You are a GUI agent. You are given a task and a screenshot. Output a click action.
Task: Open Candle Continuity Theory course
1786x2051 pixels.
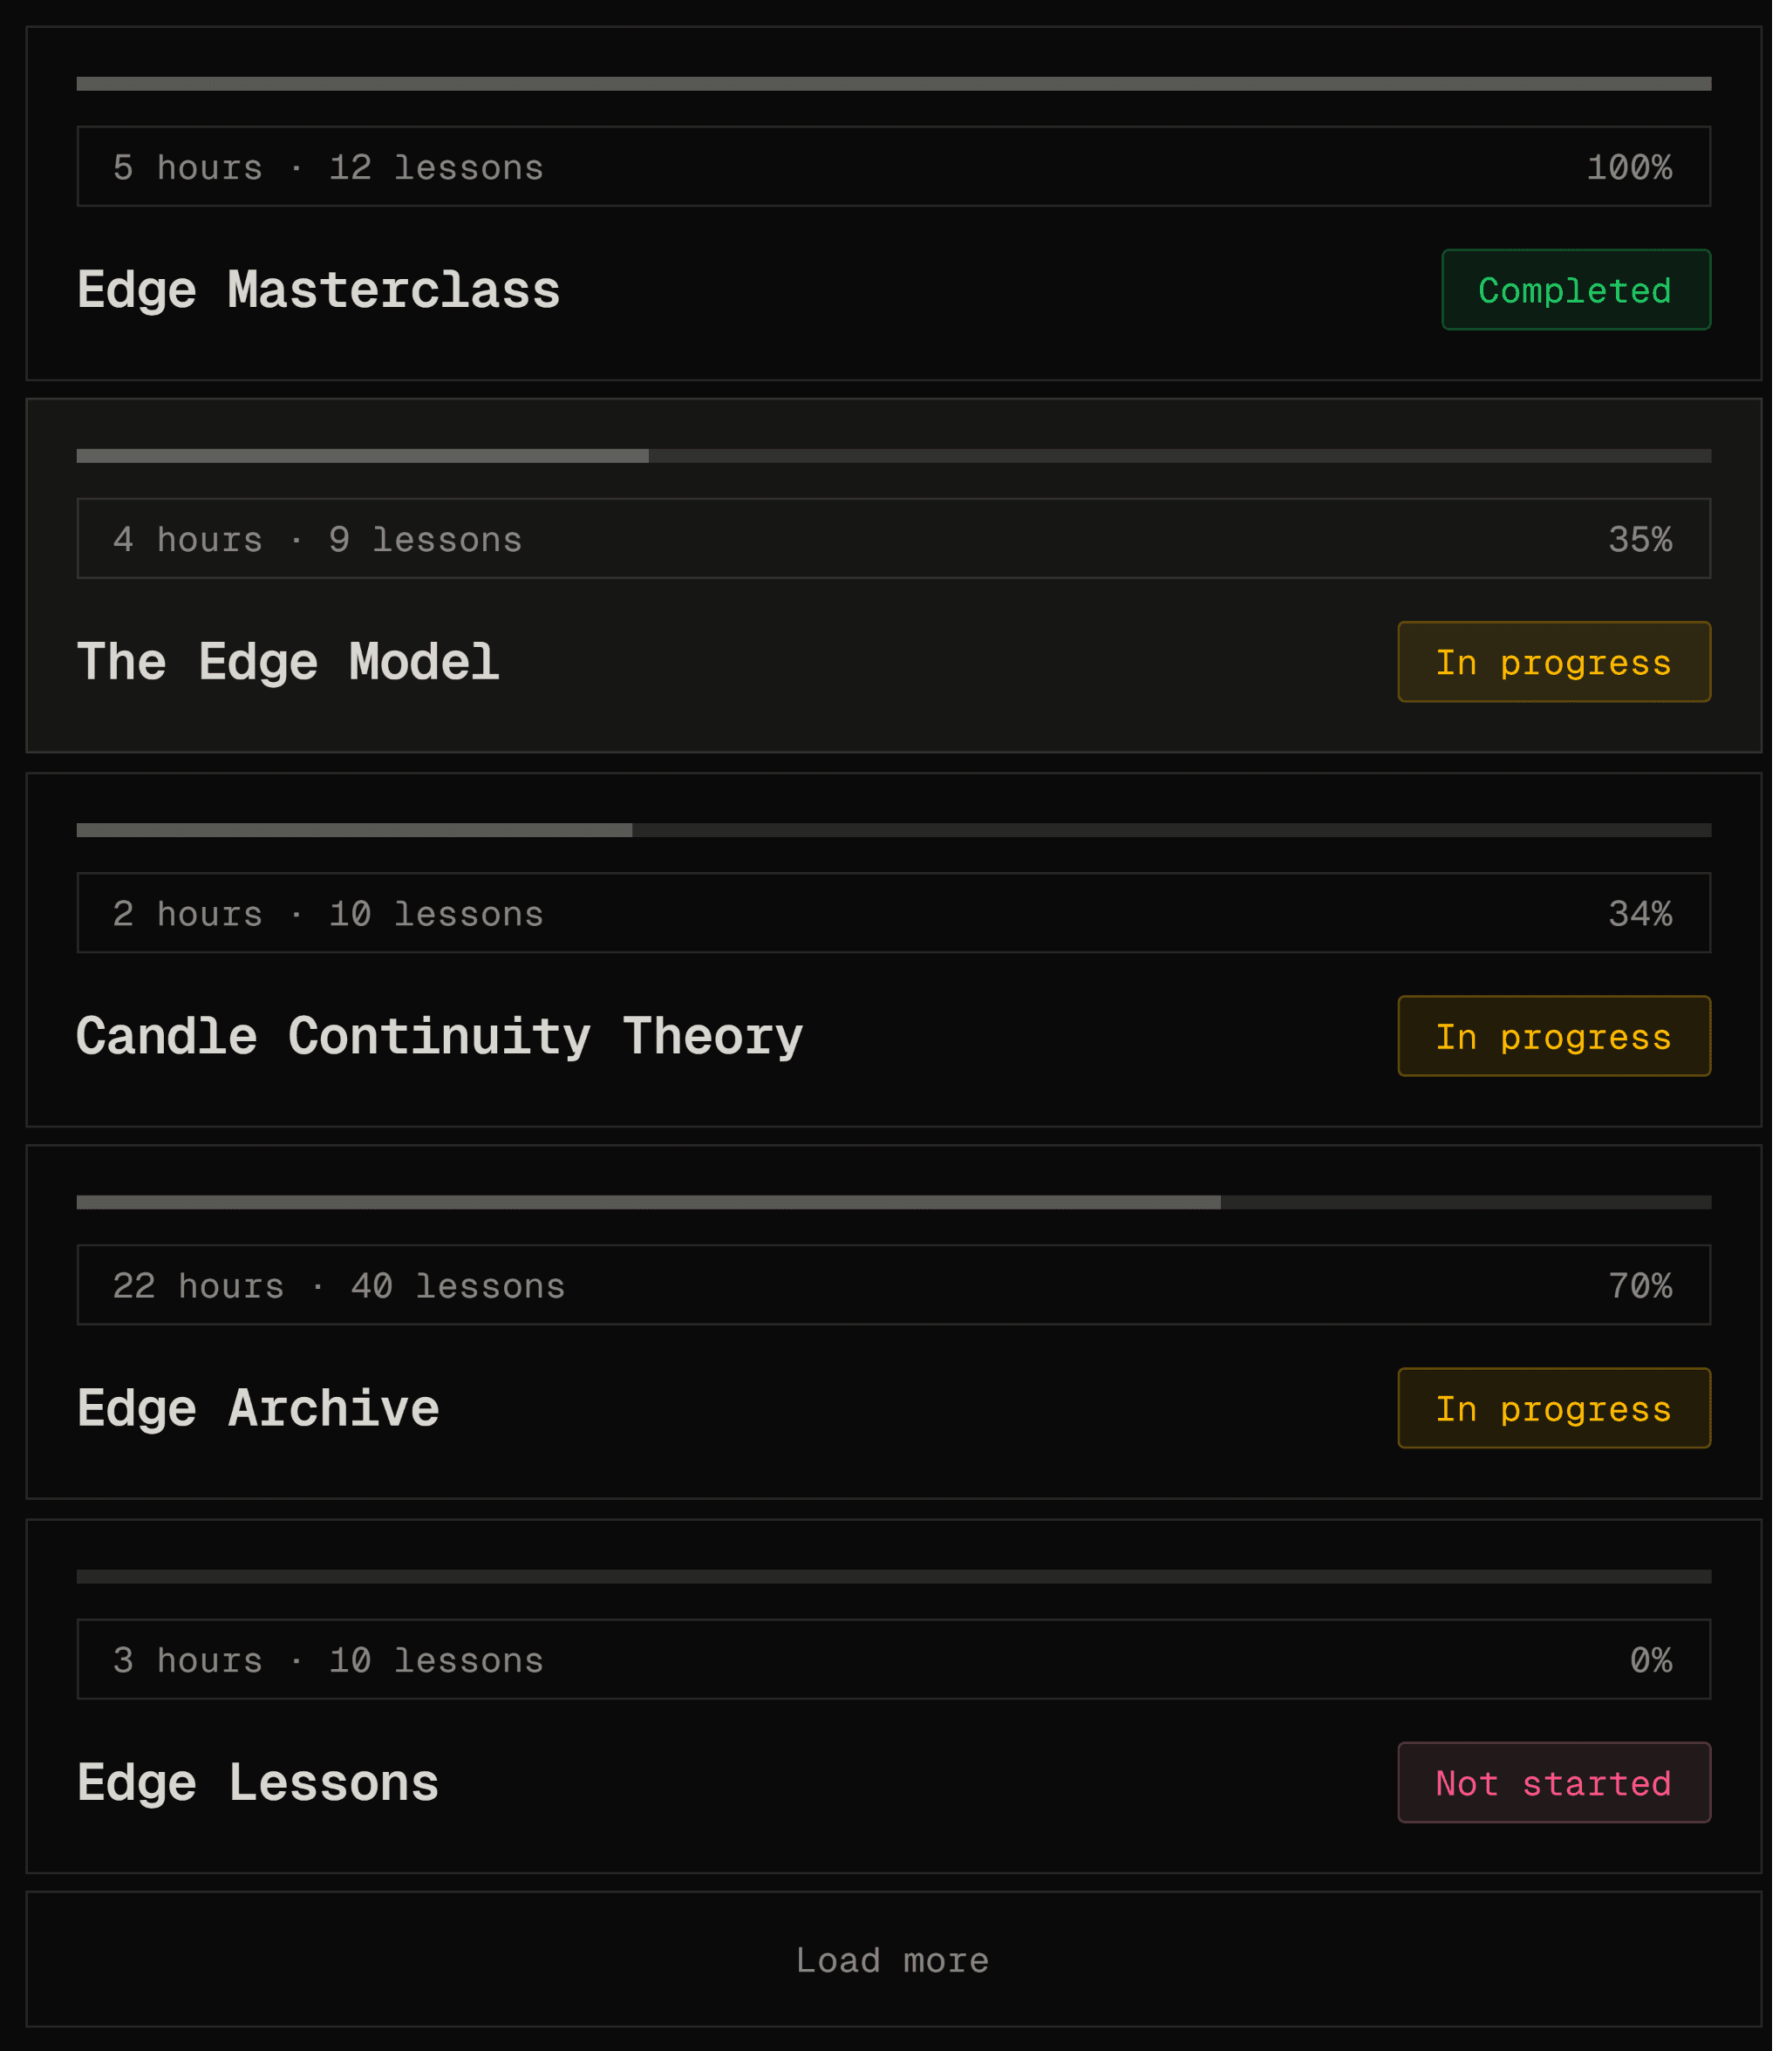pos(444,1045)
